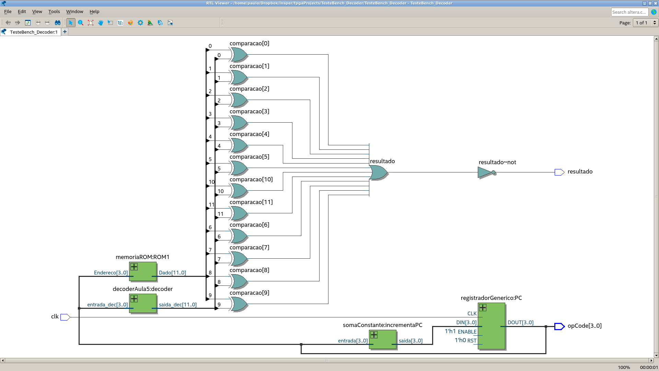
Task: Select the clk input pin
Action: [65, 317]
